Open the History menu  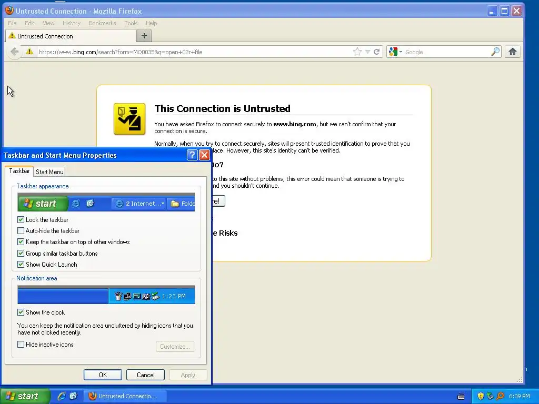pos(72,23)
